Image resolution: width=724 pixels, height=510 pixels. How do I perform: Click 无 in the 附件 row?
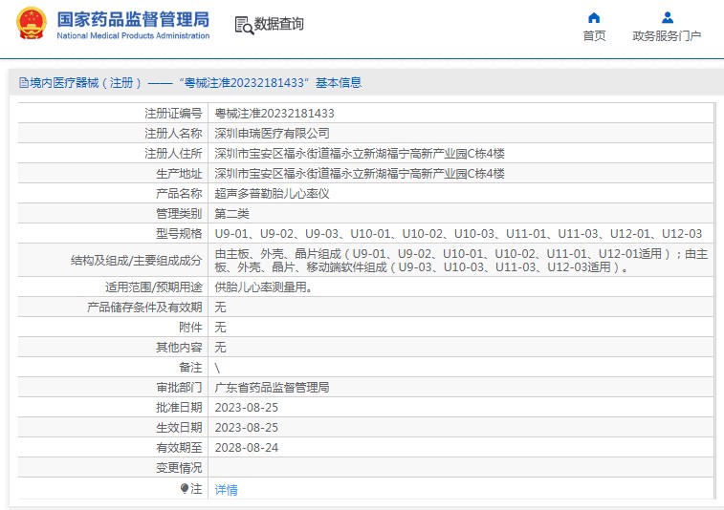point(220,328)
